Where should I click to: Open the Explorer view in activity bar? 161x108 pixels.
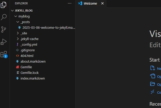(x=4, y=5)
